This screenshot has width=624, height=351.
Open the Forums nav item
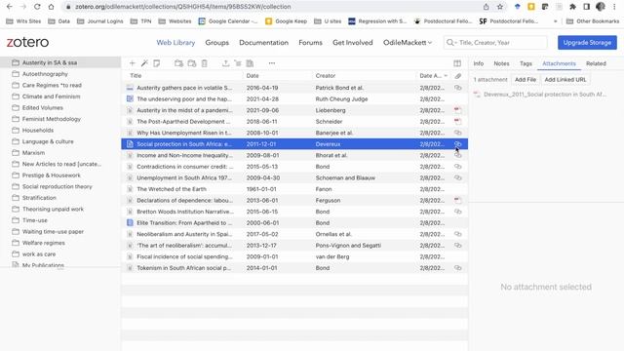click(310, 43)
